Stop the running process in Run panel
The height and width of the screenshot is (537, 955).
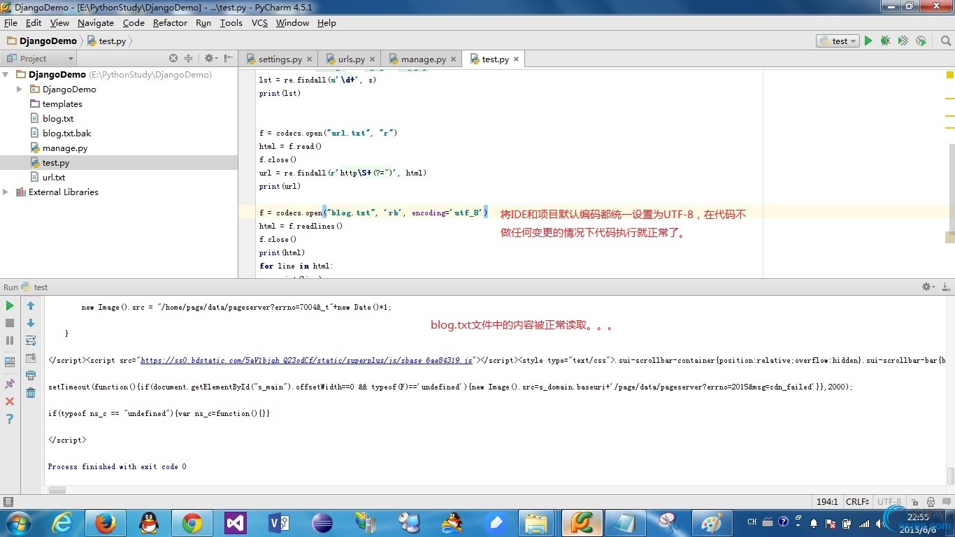tap(10, 323)
